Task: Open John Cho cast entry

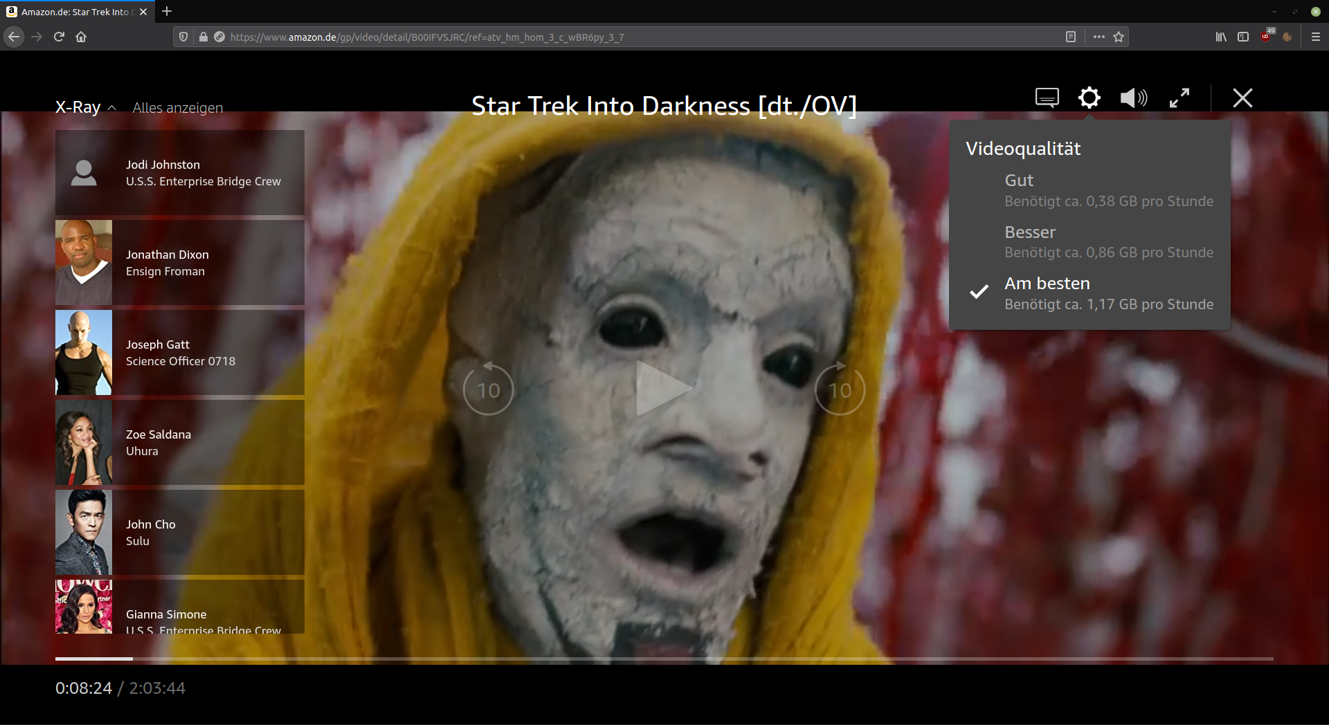Action: 180,533
